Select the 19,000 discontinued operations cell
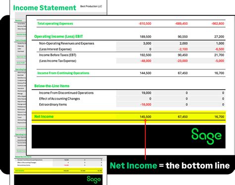Screen dimensions: 235x185 pyautogui.click(x=134, y=93)
